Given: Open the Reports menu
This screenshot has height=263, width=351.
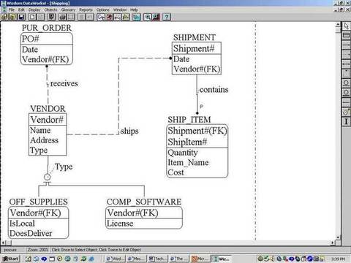Looking at the screenshot, I should point(86,9).
